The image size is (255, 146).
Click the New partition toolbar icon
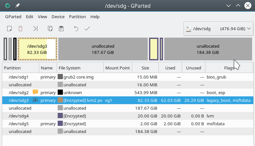[9, 29]
